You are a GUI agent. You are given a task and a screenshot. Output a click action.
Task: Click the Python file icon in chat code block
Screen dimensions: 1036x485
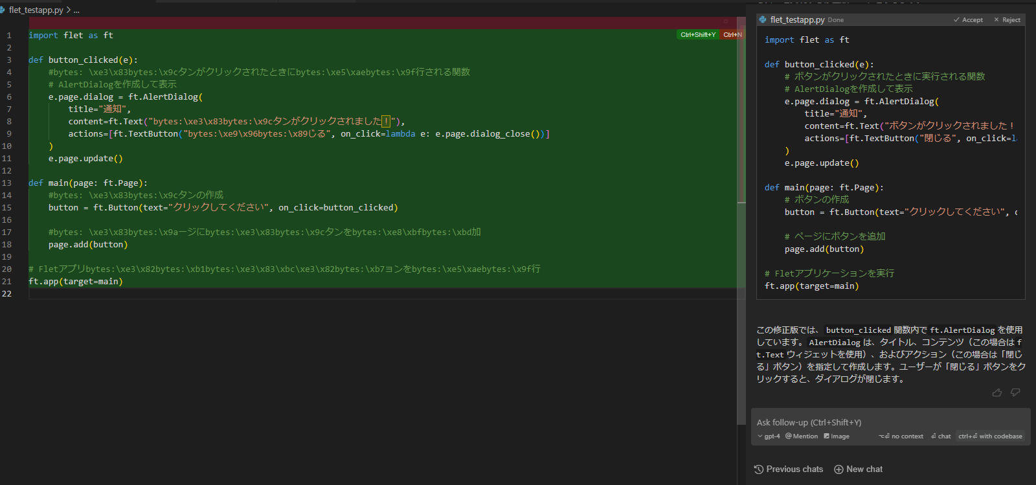click(x=763, y=20)
